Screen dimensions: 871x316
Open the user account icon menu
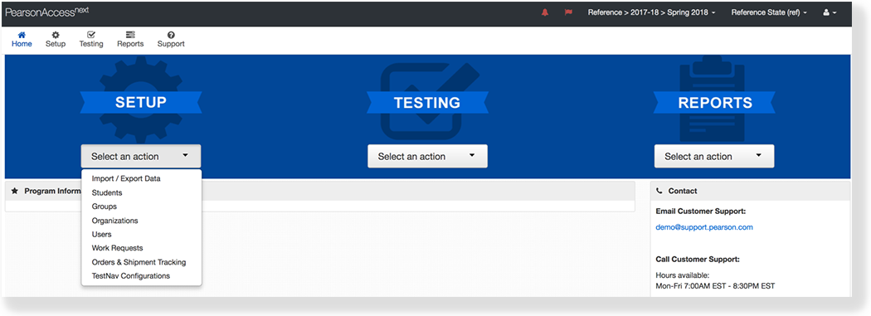(x=830, y=12)
